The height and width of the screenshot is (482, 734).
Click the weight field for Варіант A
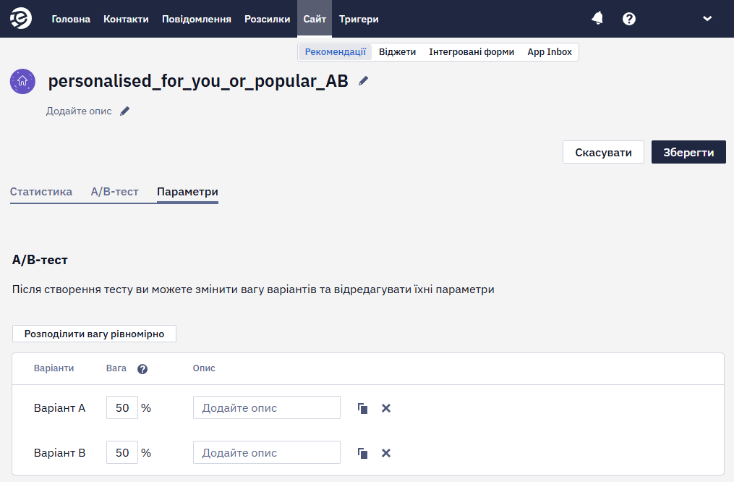[122, 407]
